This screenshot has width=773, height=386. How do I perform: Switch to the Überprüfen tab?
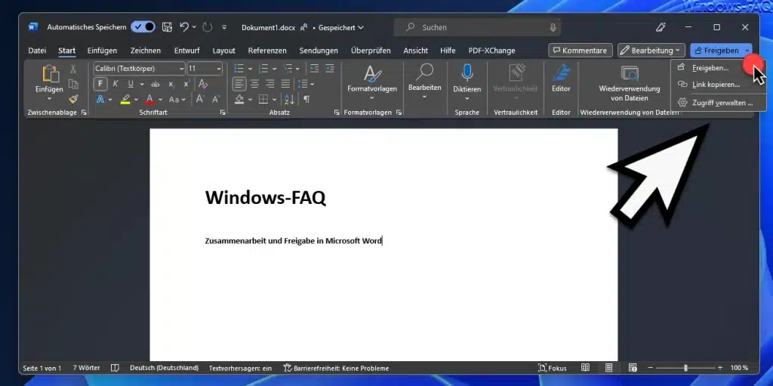coord(371,51)
